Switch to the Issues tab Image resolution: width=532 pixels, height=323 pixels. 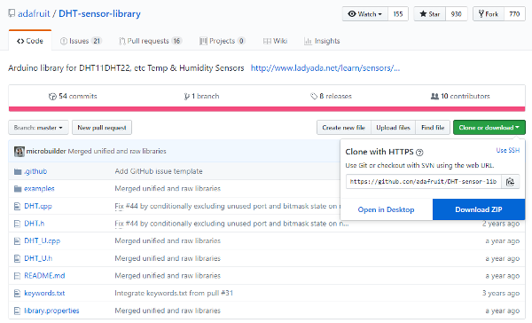81,41
